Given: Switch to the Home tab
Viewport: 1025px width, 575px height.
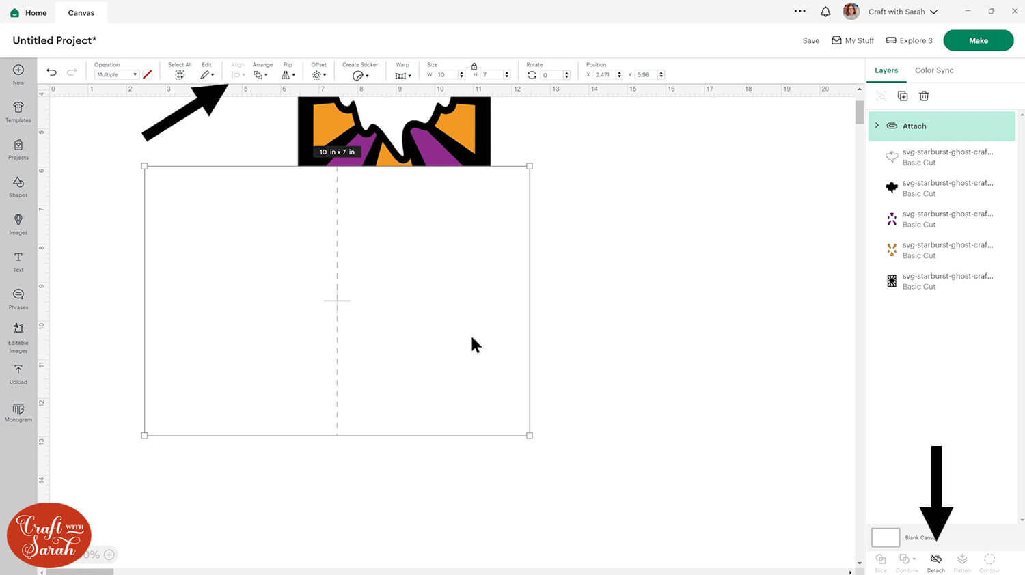Looking at the screenshot, I should click(29, 12).
